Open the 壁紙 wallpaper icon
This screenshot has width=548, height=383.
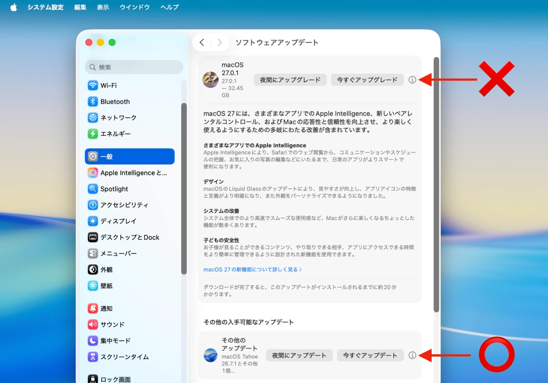coord(93,285)
